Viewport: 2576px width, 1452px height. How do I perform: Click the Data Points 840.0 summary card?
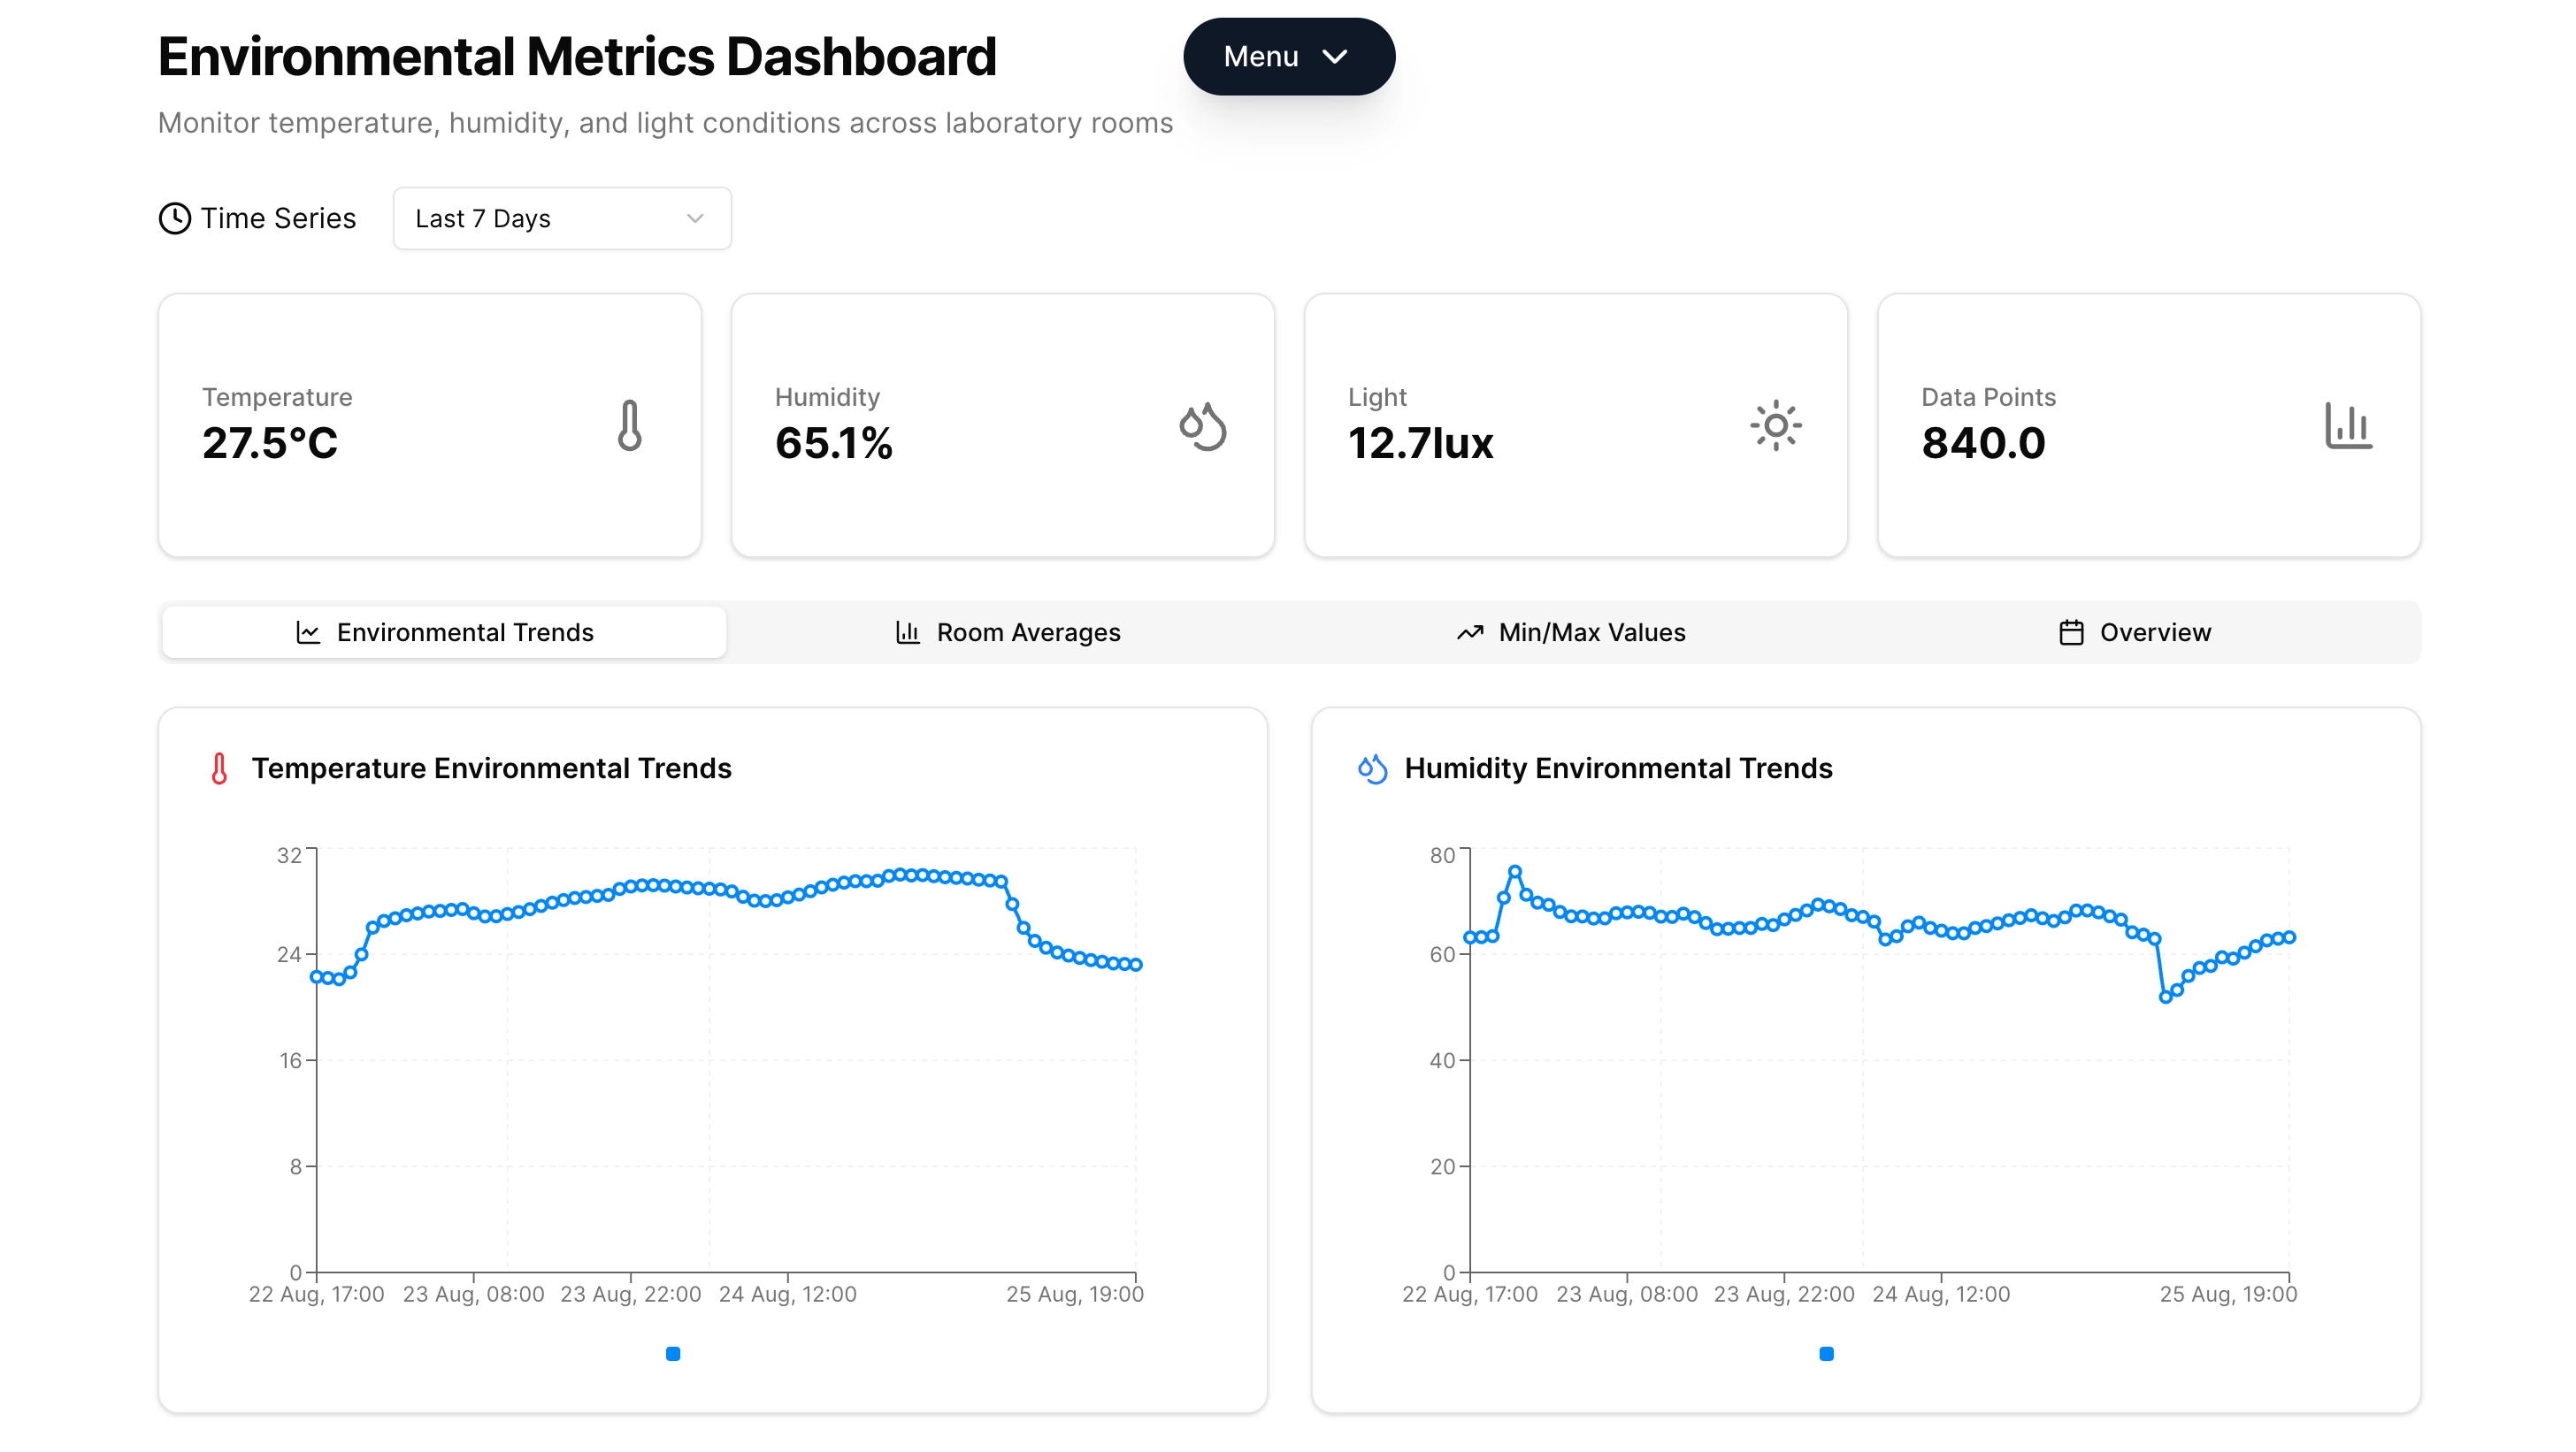[x=2148, y=425]
